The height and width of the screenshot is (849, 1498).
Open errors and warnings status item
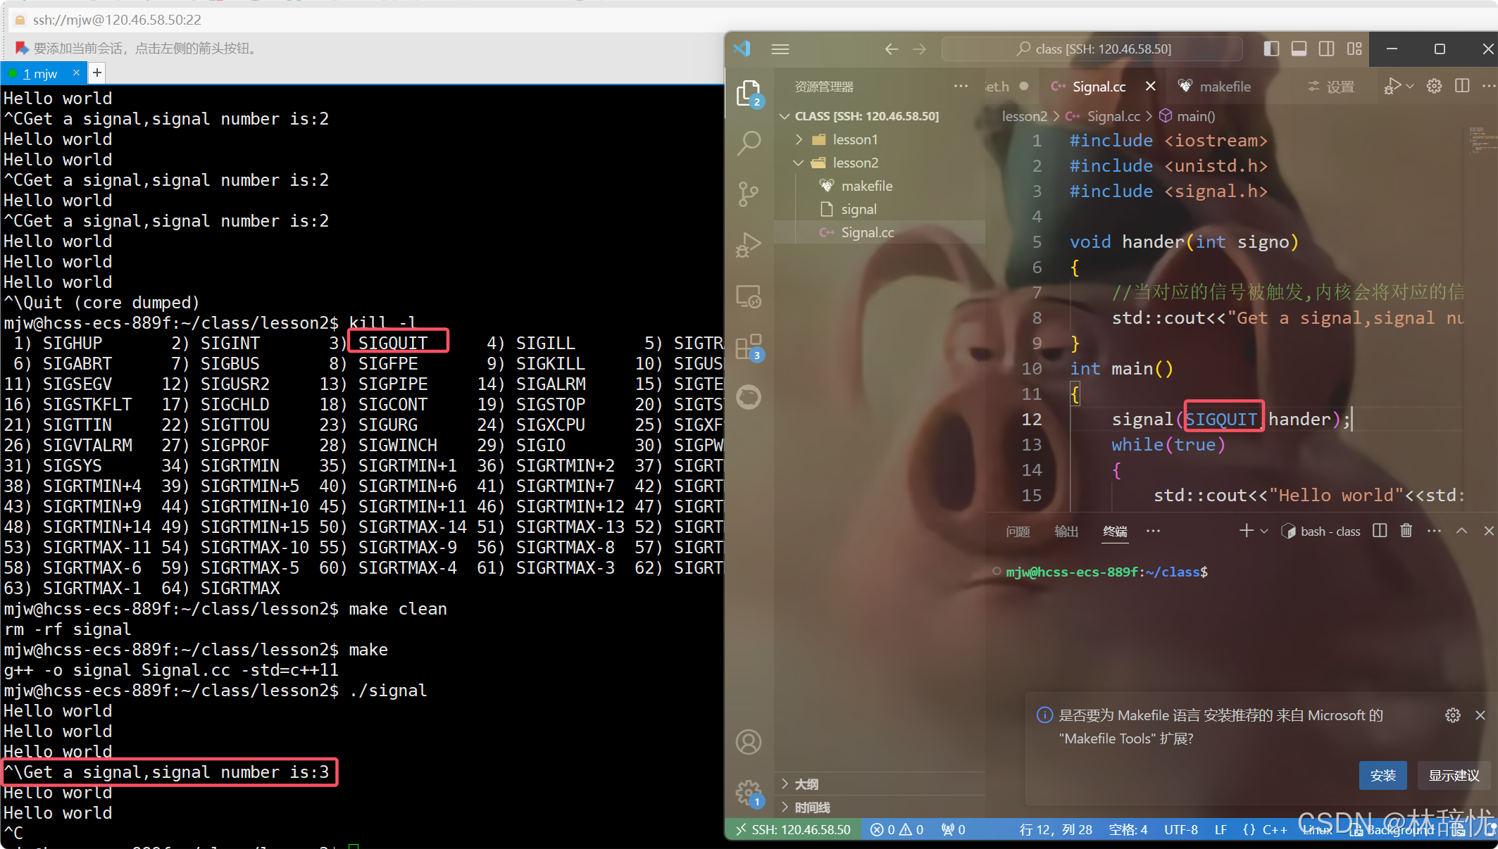coord(897,829)
